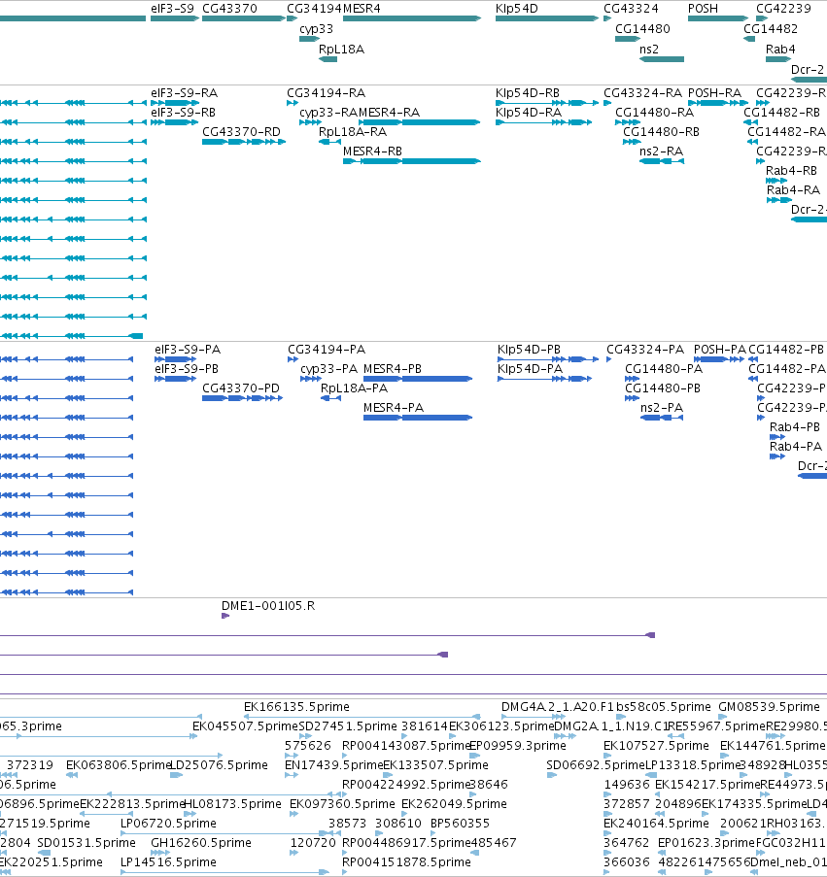Select the HL08173.5prime EST label

[x=232, y=804]
